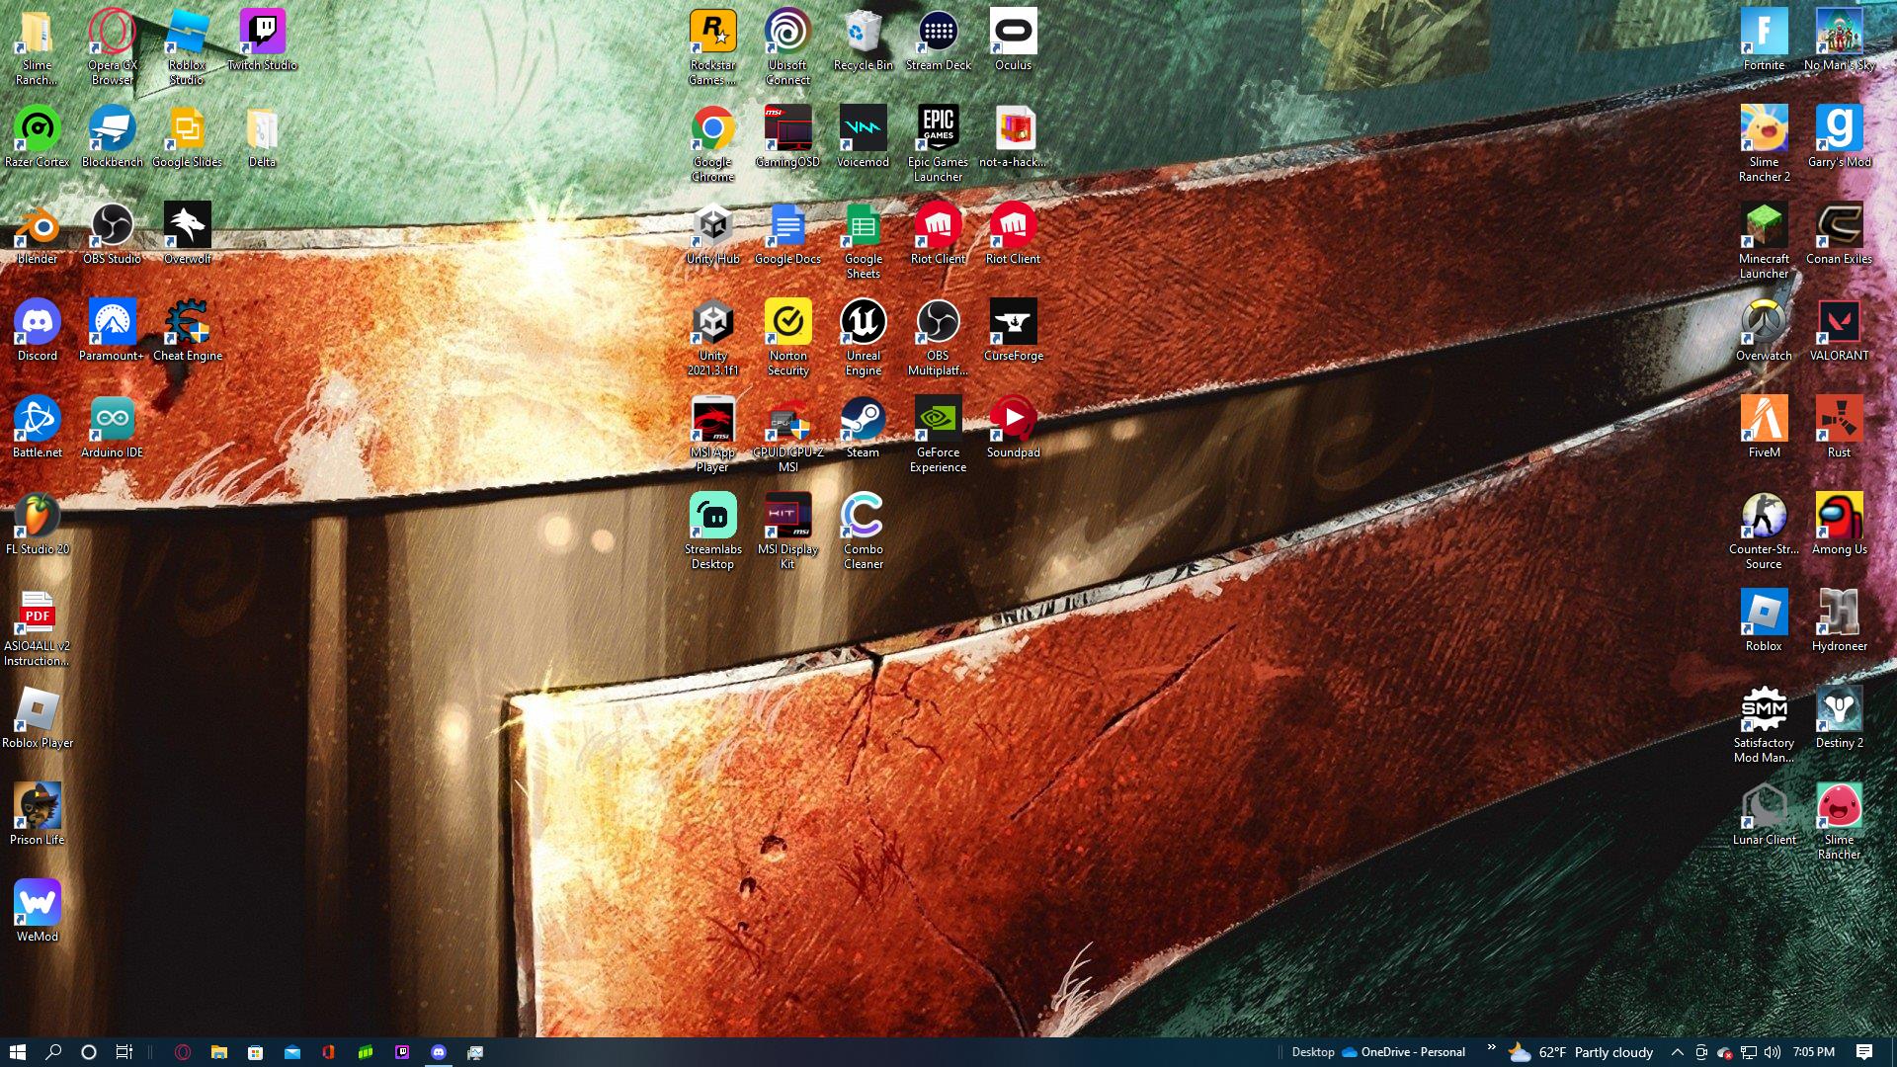The image size is (1897, 1067).
Task: Open the volume control in system tray
Action: click(1773, 1052)
